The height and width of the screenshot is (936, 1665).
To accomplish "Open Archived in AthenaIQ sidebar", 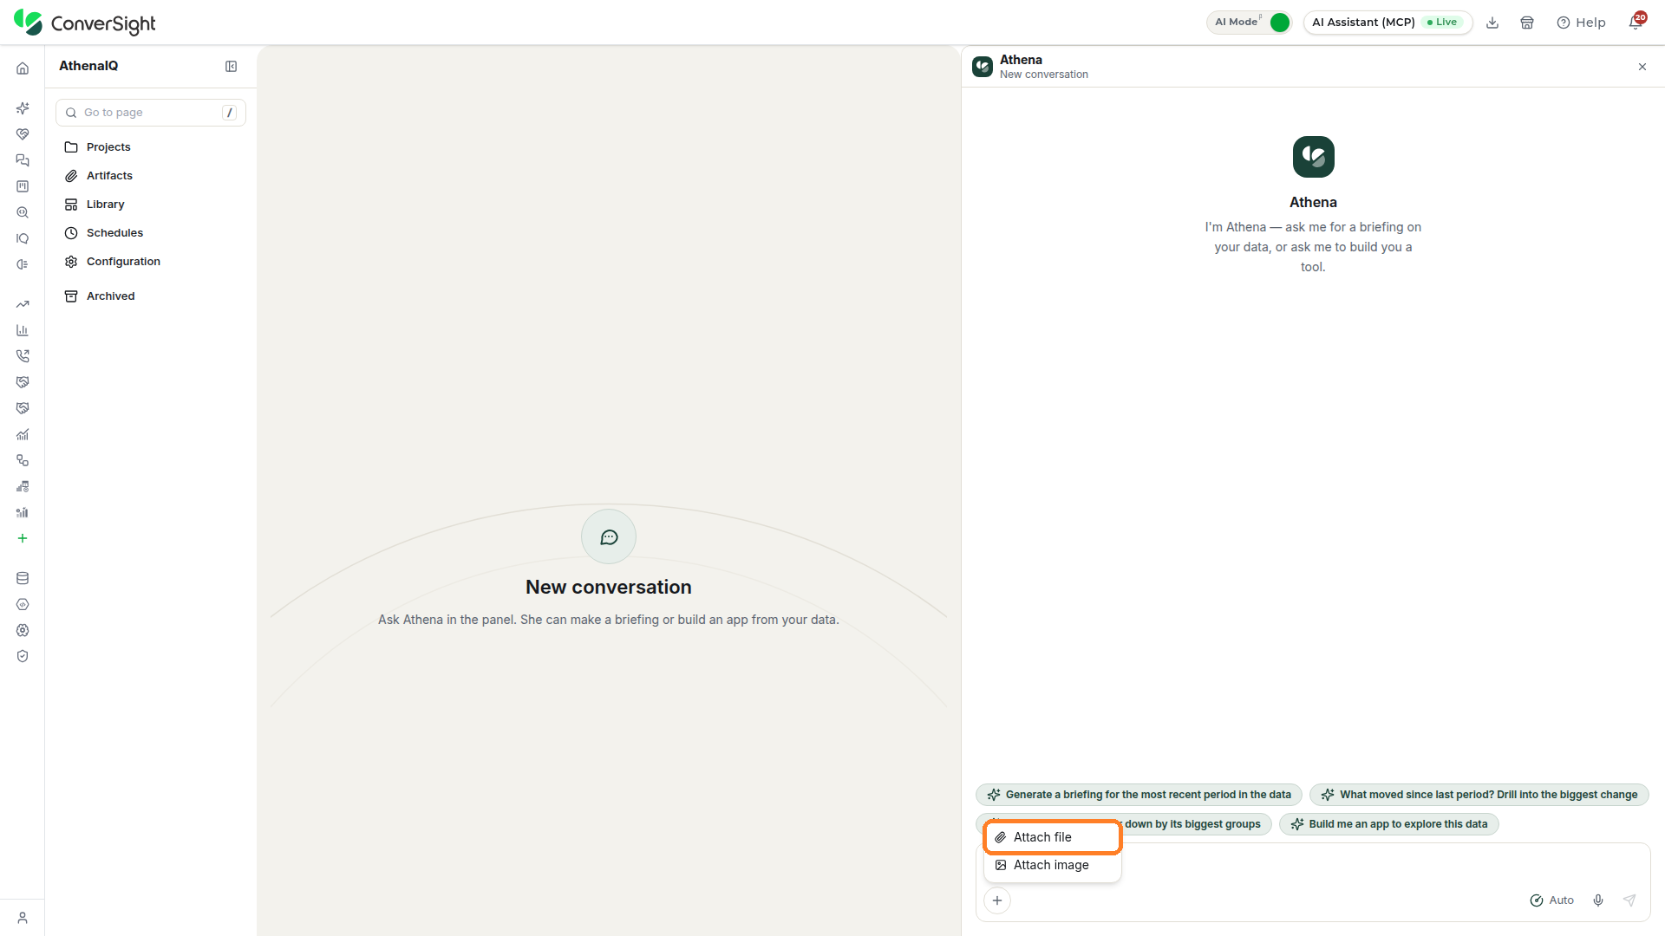I will coord(151,296).
